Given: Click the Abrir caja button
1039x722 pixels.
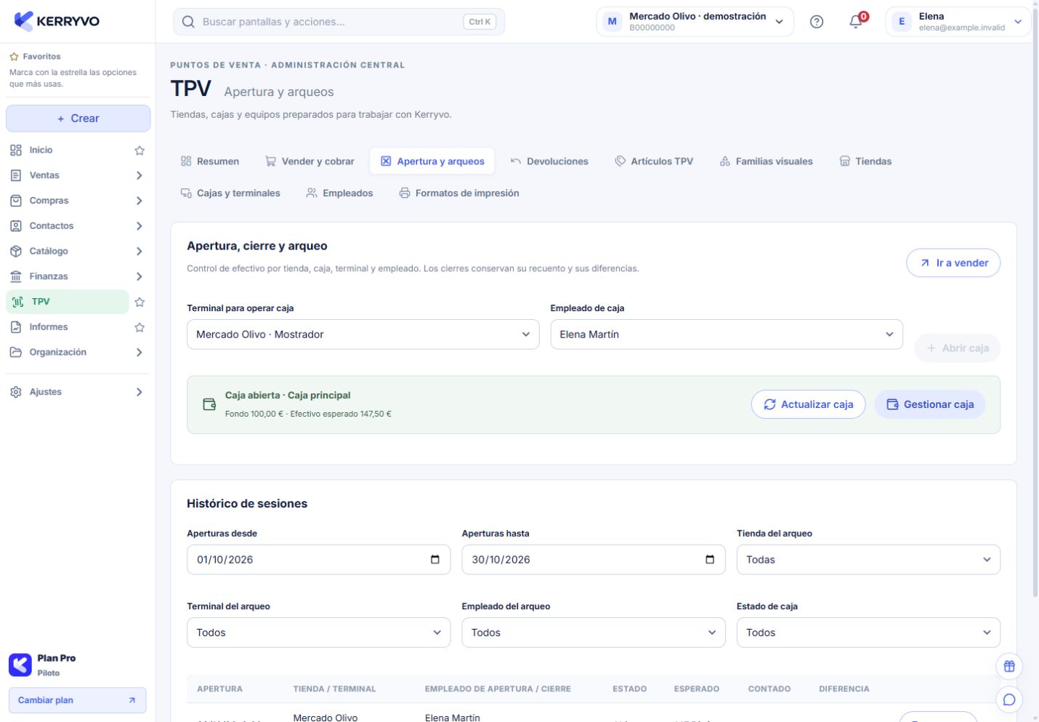Looking at the screenshot, I should coord(957,348).
